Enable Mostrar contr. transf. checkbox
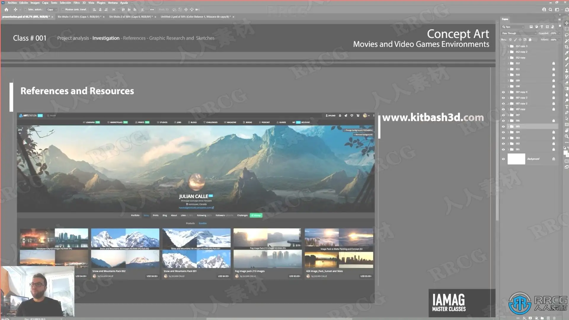This screenshot has height=320, width=569. [63, 9]
